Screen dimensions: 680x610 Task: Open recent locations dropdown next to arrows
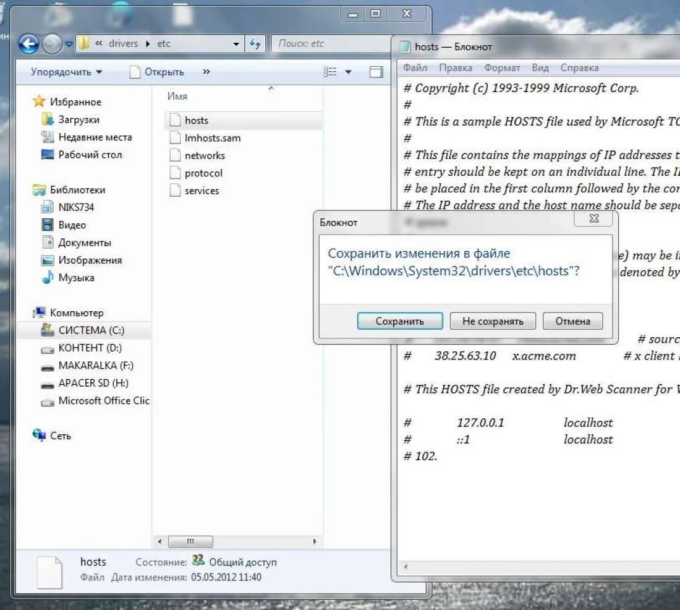click(69, 43)
